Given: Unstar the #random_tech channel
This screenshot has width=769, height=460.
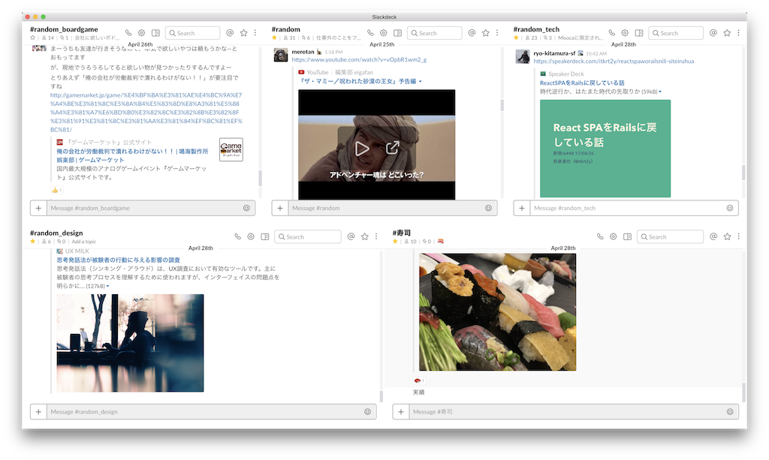Looking at the screenshot, I should coord(516,38).
